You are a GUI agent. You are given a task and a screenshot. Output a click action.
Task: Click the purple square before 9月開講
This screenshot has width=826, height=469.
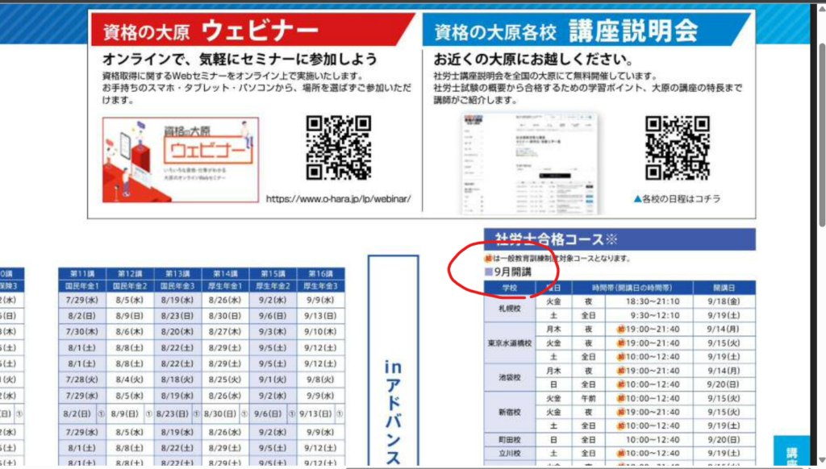click(x=487, y=272)
